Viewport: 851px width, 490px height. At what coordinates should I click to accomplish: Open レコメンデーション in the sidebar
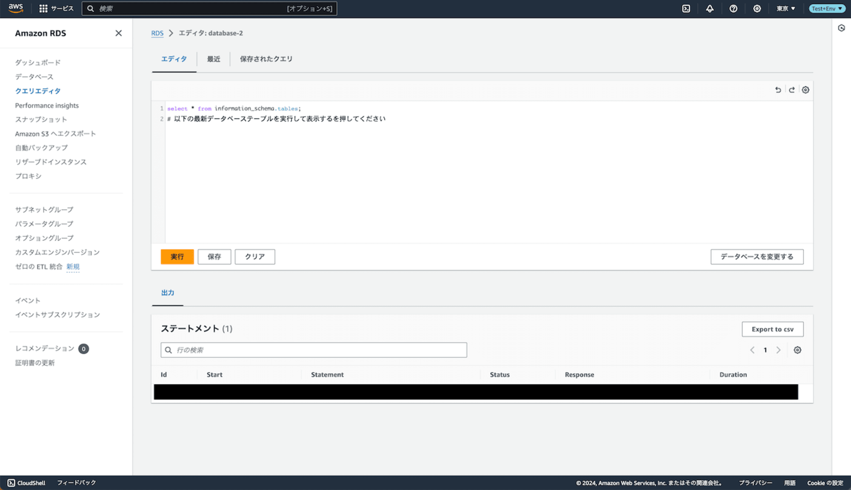[45, 349]
